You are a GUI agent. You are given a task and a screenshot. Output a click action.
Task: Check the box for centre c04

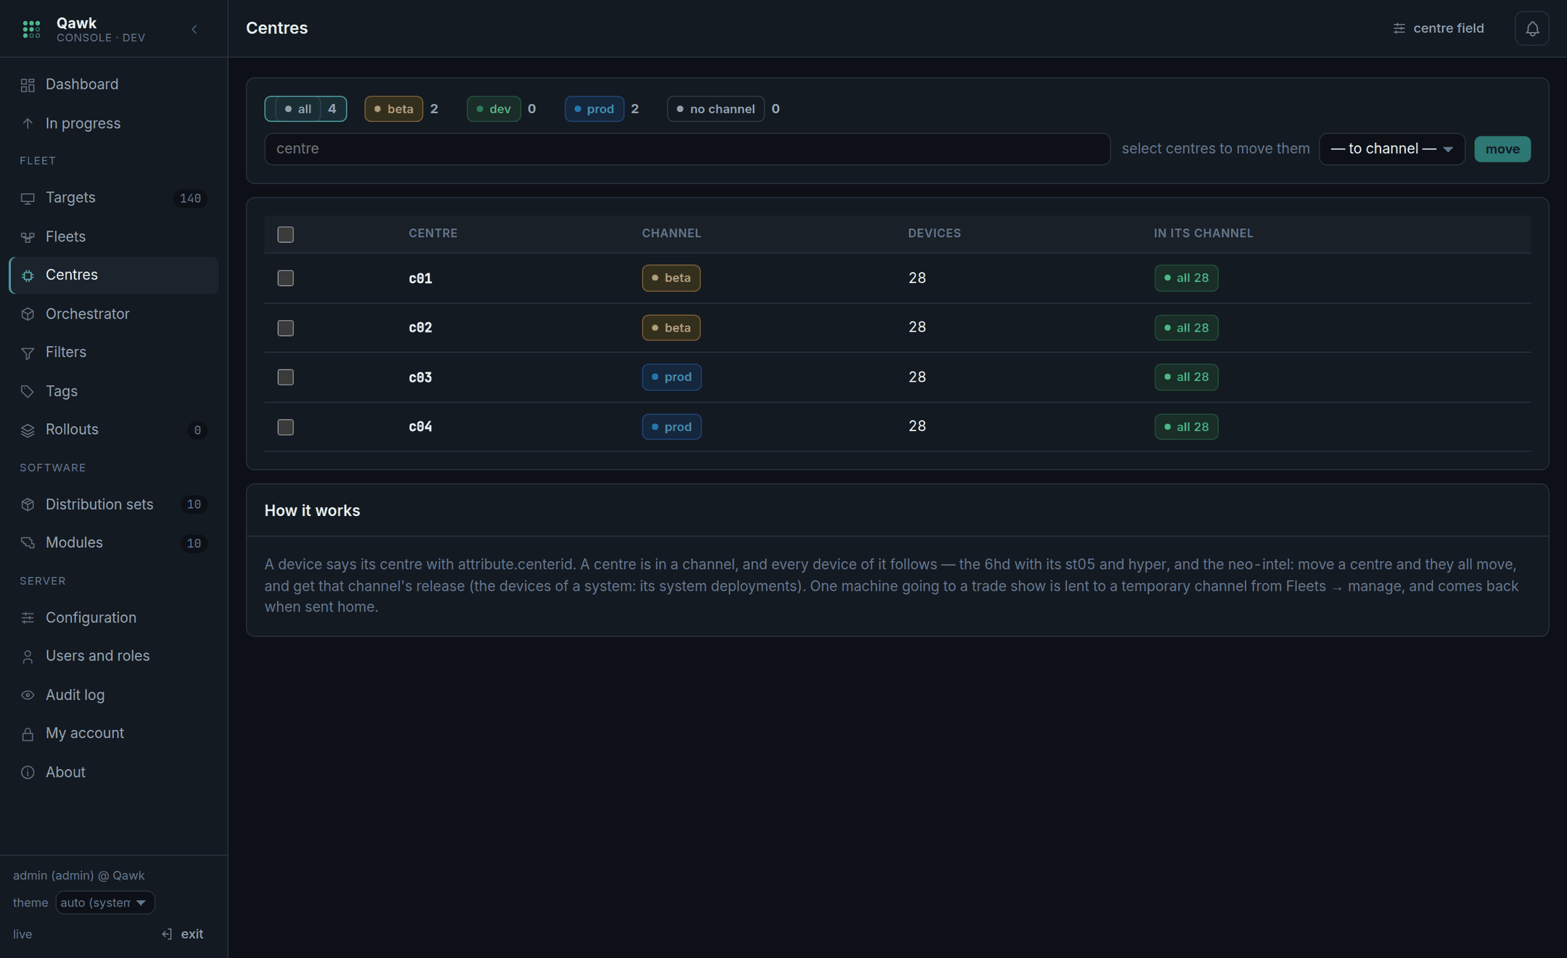(285, 427)
